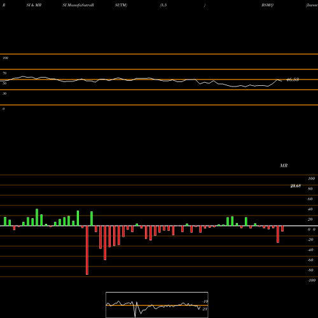Screen dimensions: 318x318
Task: Open the mini overview chart thumbnail
Action: tap(157, 305)
